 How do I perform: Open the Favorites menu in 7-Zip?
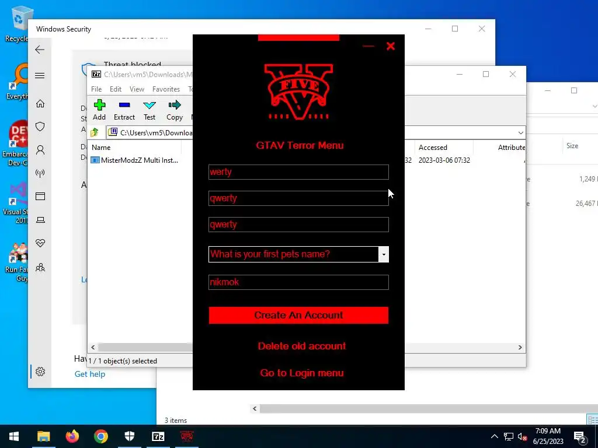pyautogui.click(x=166, y=89)
